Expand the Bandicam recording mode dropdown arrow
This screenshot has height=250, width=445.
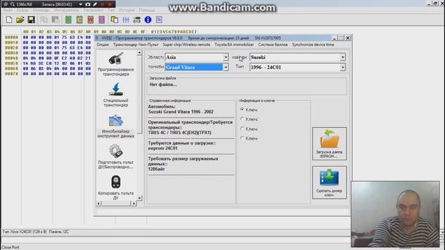pyautogui.click(x=81, y=4)
